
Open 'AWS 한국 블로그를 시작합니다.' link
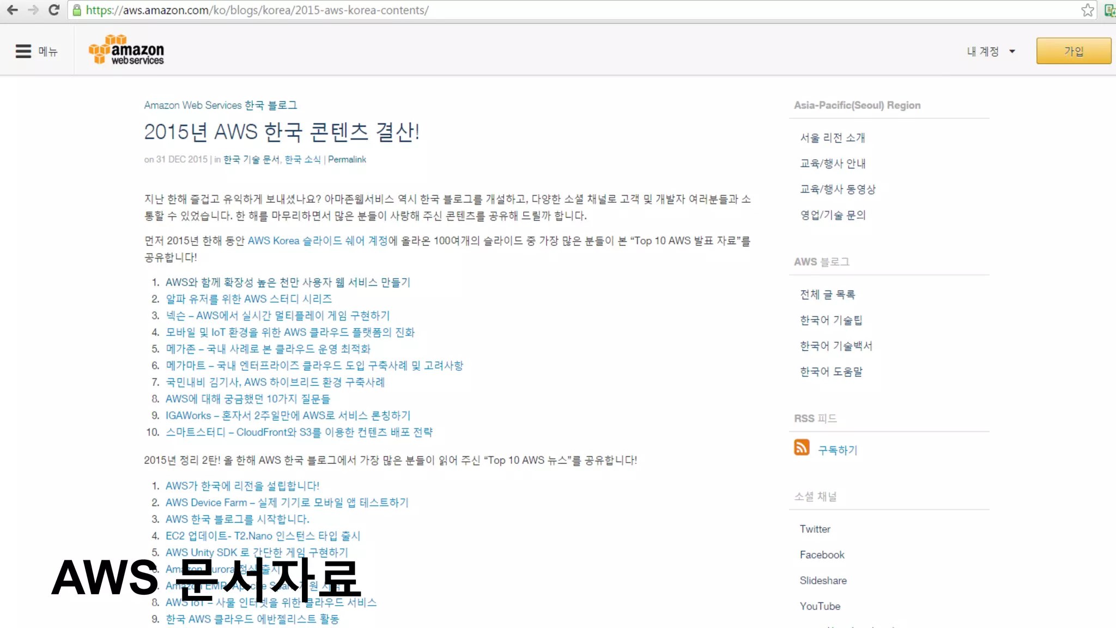pyautogui.click(x=238, y=519)
